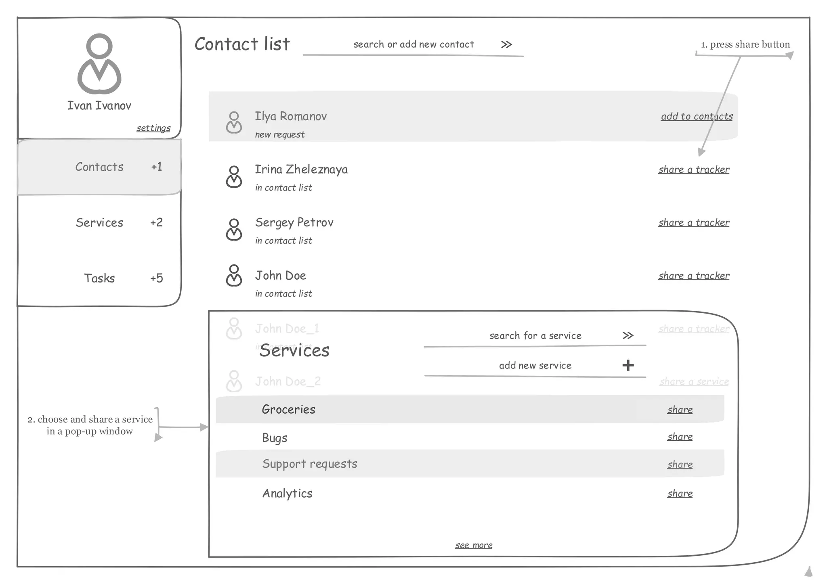
Task: Click the search or add new contact field
Action: pos(413,44)
